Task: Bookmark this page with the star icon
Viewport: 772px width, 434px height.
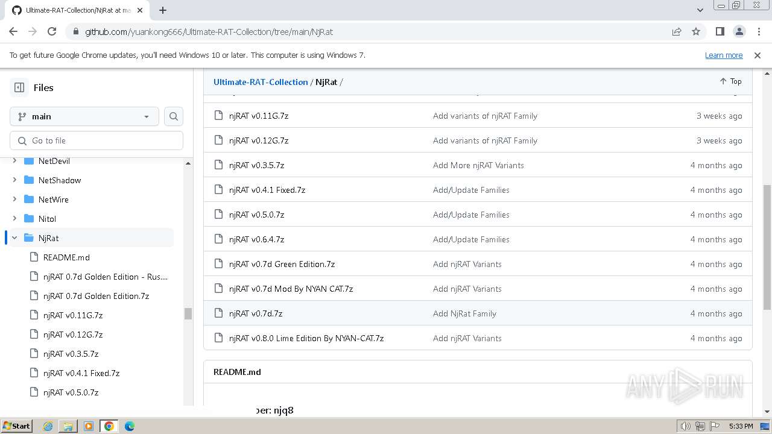Action: tap(696, 31)
